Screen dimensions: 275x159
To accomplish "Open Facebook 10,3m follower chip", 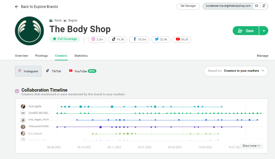I will coord(139,39).
